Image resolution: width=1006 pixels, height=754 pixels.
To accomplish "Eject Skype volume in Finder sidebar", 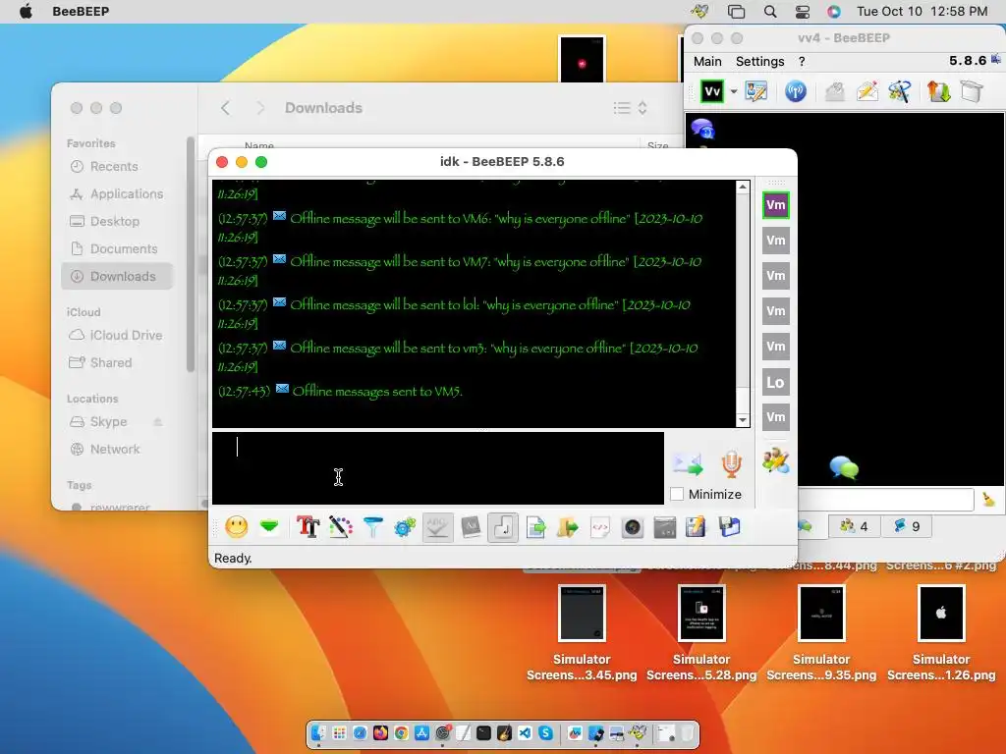I will [x=158, y=422].
